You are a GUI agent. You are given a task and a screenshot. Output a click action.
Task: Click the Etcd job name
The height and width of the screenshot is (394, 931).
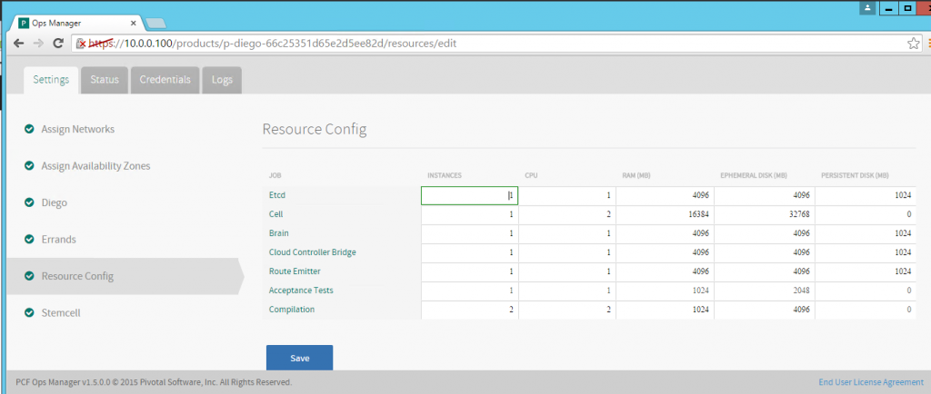(x=277, y=195)
